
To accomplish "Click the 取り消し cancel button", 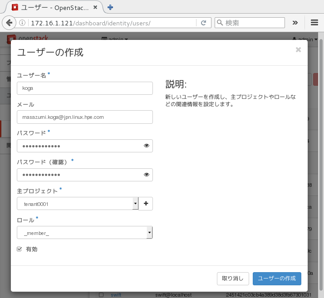I will coord(233,278).
